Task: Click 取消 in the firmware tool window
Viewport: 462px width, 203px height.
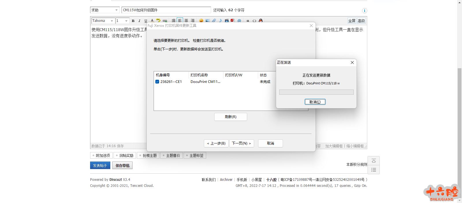Action: (x=271, y=143)
